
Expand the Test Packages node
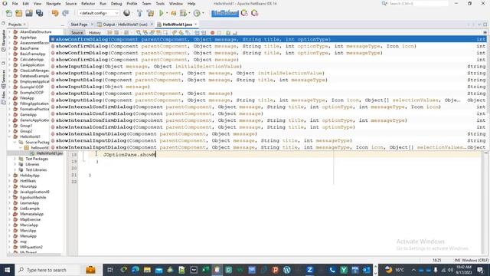click(x=15, y=159)
